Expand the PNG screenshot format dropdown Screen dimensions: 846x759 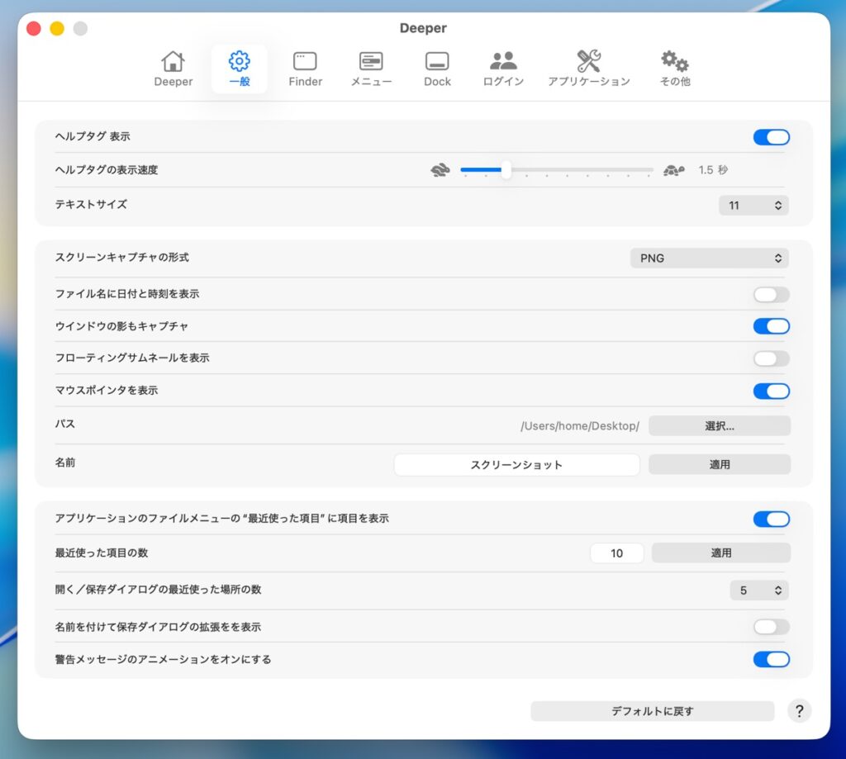(x=709, y=259)
